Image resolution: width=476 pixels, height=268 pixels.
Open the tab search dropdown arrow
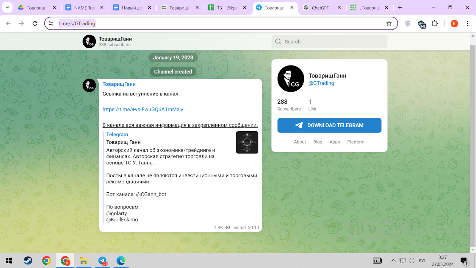(x=7, y=7)
